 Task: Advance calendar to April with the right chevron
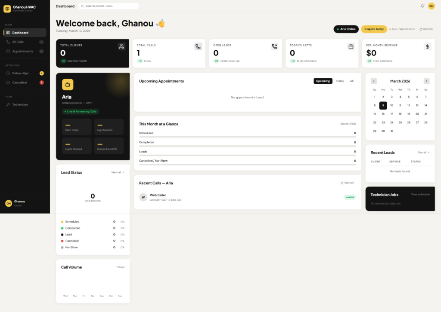426,81
